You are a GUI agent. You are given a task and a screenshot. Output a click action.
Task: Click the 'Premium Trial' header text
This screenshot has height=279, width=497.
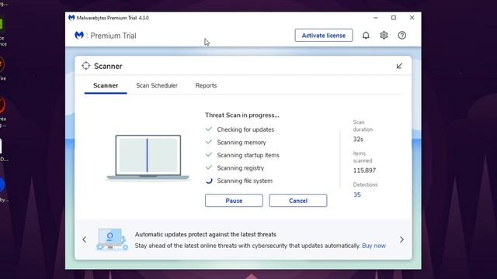click(x=113, y=36)
